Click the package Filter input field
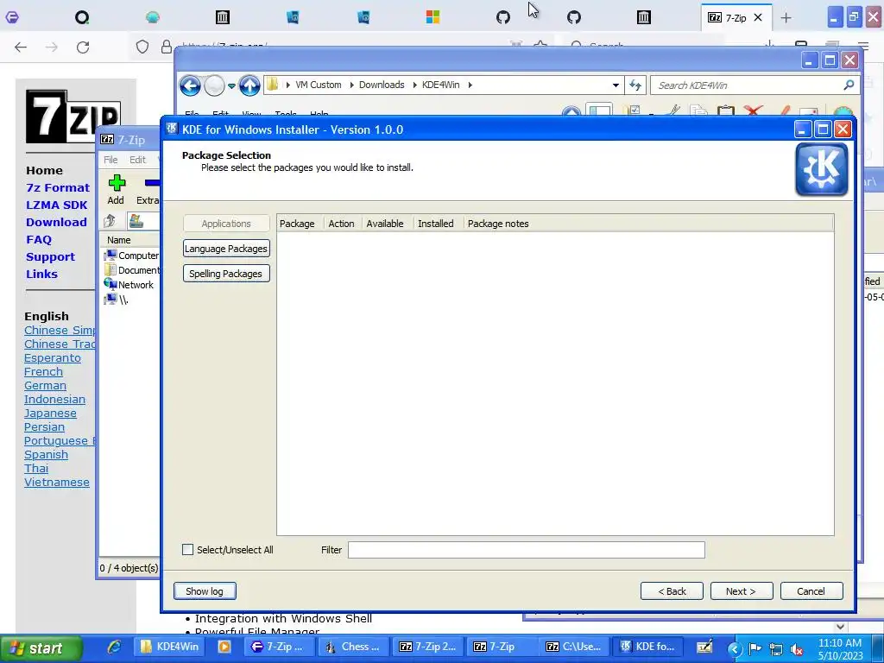Viewport: 884px width, 663px height. (x=526, y=550)
